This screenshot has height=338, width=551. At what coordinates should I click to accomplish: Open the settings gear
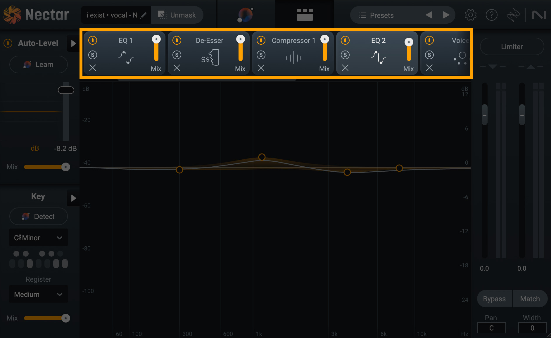coord(470,15)
